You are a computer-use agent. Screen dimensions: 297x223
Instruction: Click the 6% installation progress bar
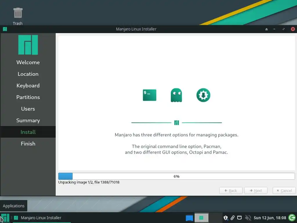coord(177,176)
